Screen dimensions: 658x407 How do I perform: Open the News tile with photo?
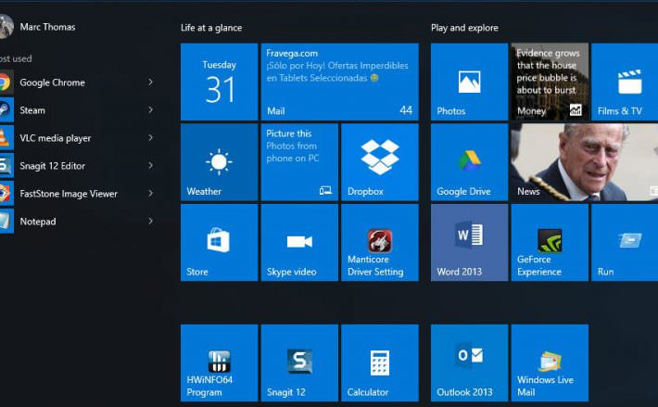point(585,162)
